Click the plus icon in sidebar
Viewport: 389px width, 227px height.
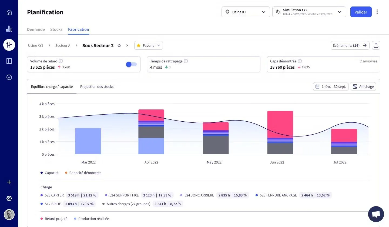click(9, 182)
